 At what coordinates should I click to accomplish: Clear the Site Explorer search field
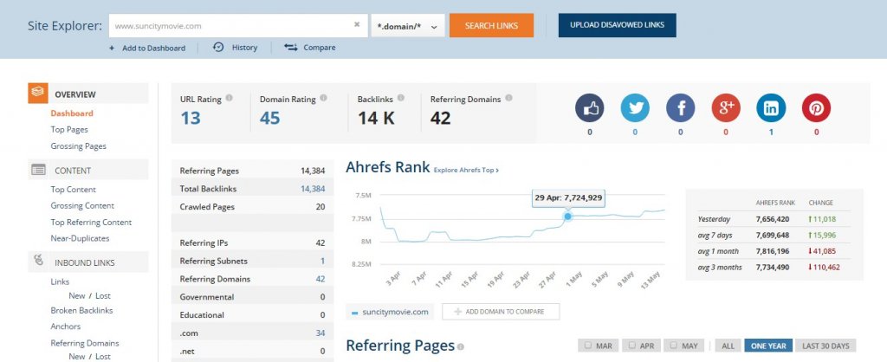[x=357, y=25]
